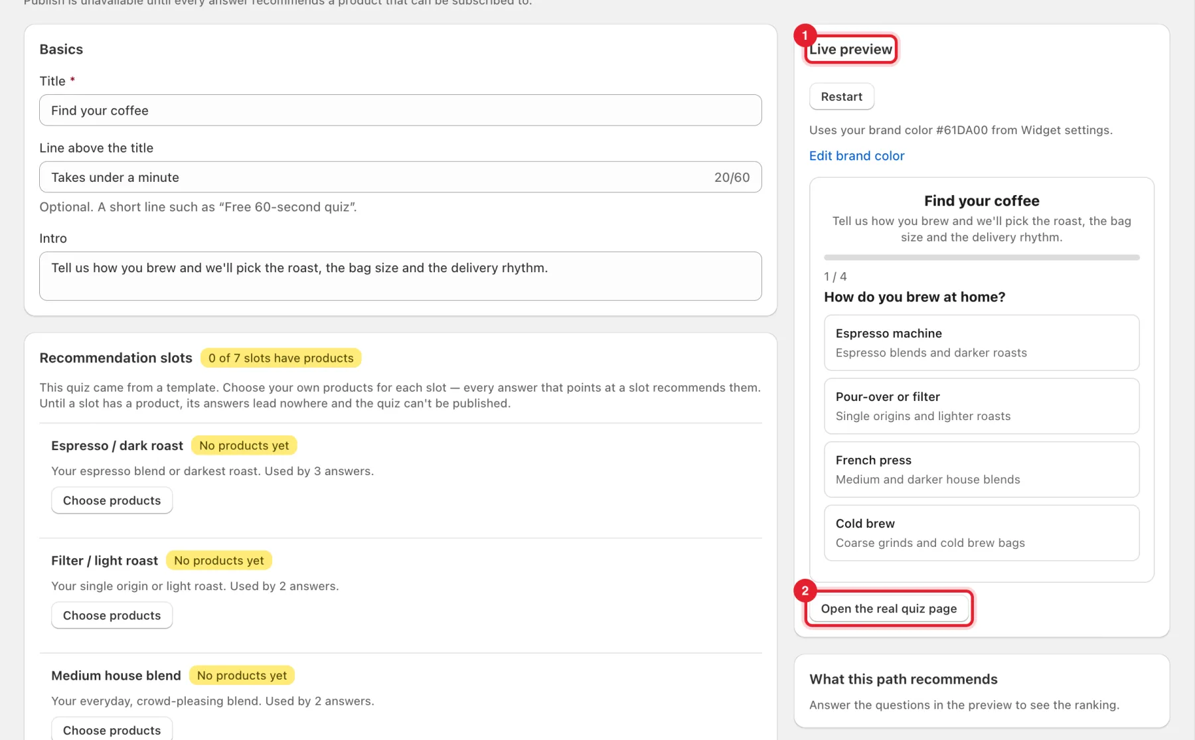Click Open the real quiz page

tap(888, 609)
